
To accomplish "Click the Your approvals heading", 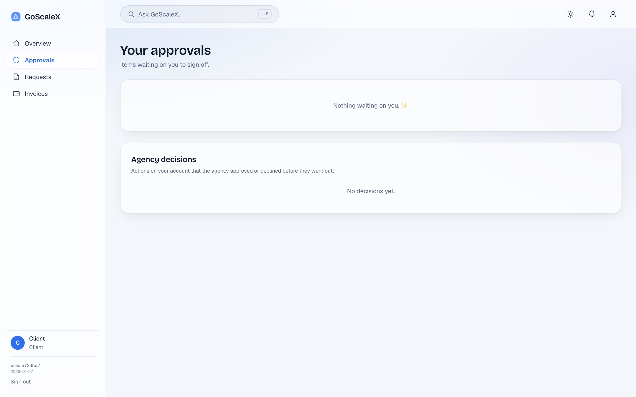I will (x=165, y=51).
